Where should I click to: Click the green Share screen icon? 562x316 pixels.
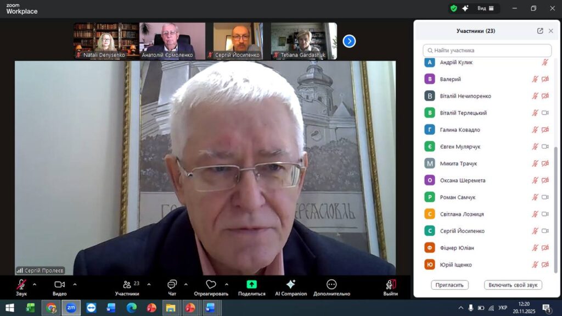251,284
